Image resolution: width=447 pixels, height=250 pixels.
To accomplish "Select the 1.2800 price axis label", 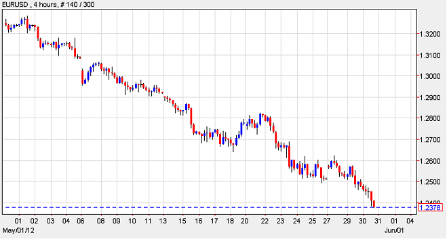I will 430,118.
